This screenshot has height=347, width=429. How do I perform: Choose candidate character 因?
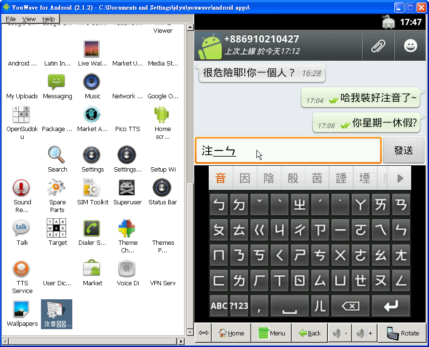tap(244, 178)
